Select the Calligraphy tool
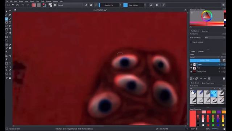Image resolution: width=232 pixels, height=131 pixels. [10, 15]
